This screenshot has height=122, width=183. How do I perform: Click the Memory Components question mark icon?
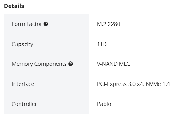click(70, 64)
